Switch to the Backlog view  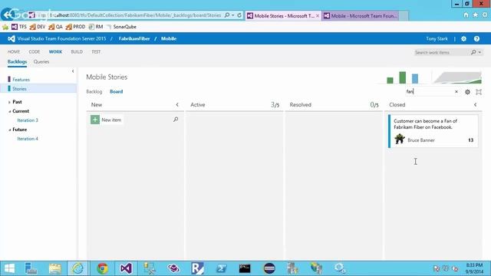[x=94, y=92]
